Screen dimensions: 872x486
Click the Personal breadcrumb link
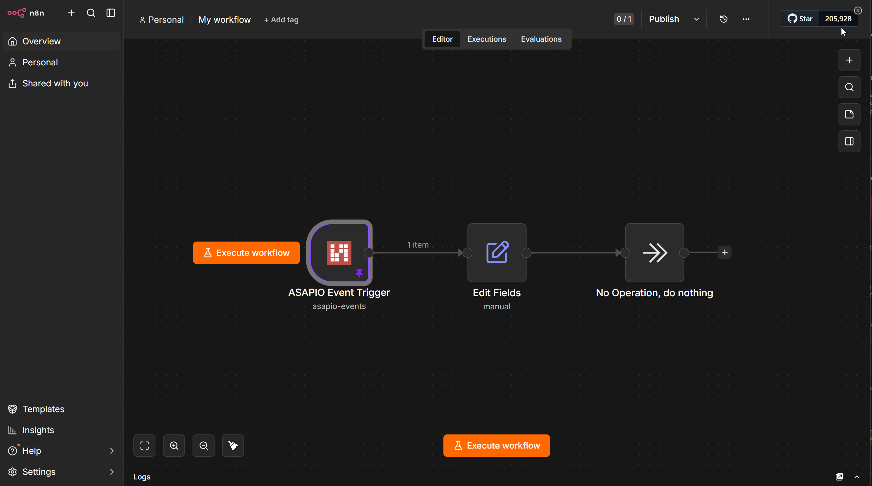tap(161, 20)
